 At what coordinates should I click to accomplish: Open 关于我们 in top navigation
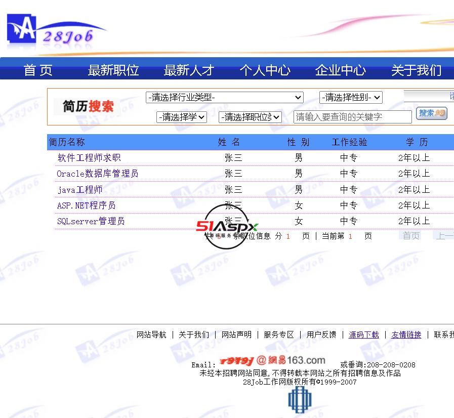click(x=416, y=70)
